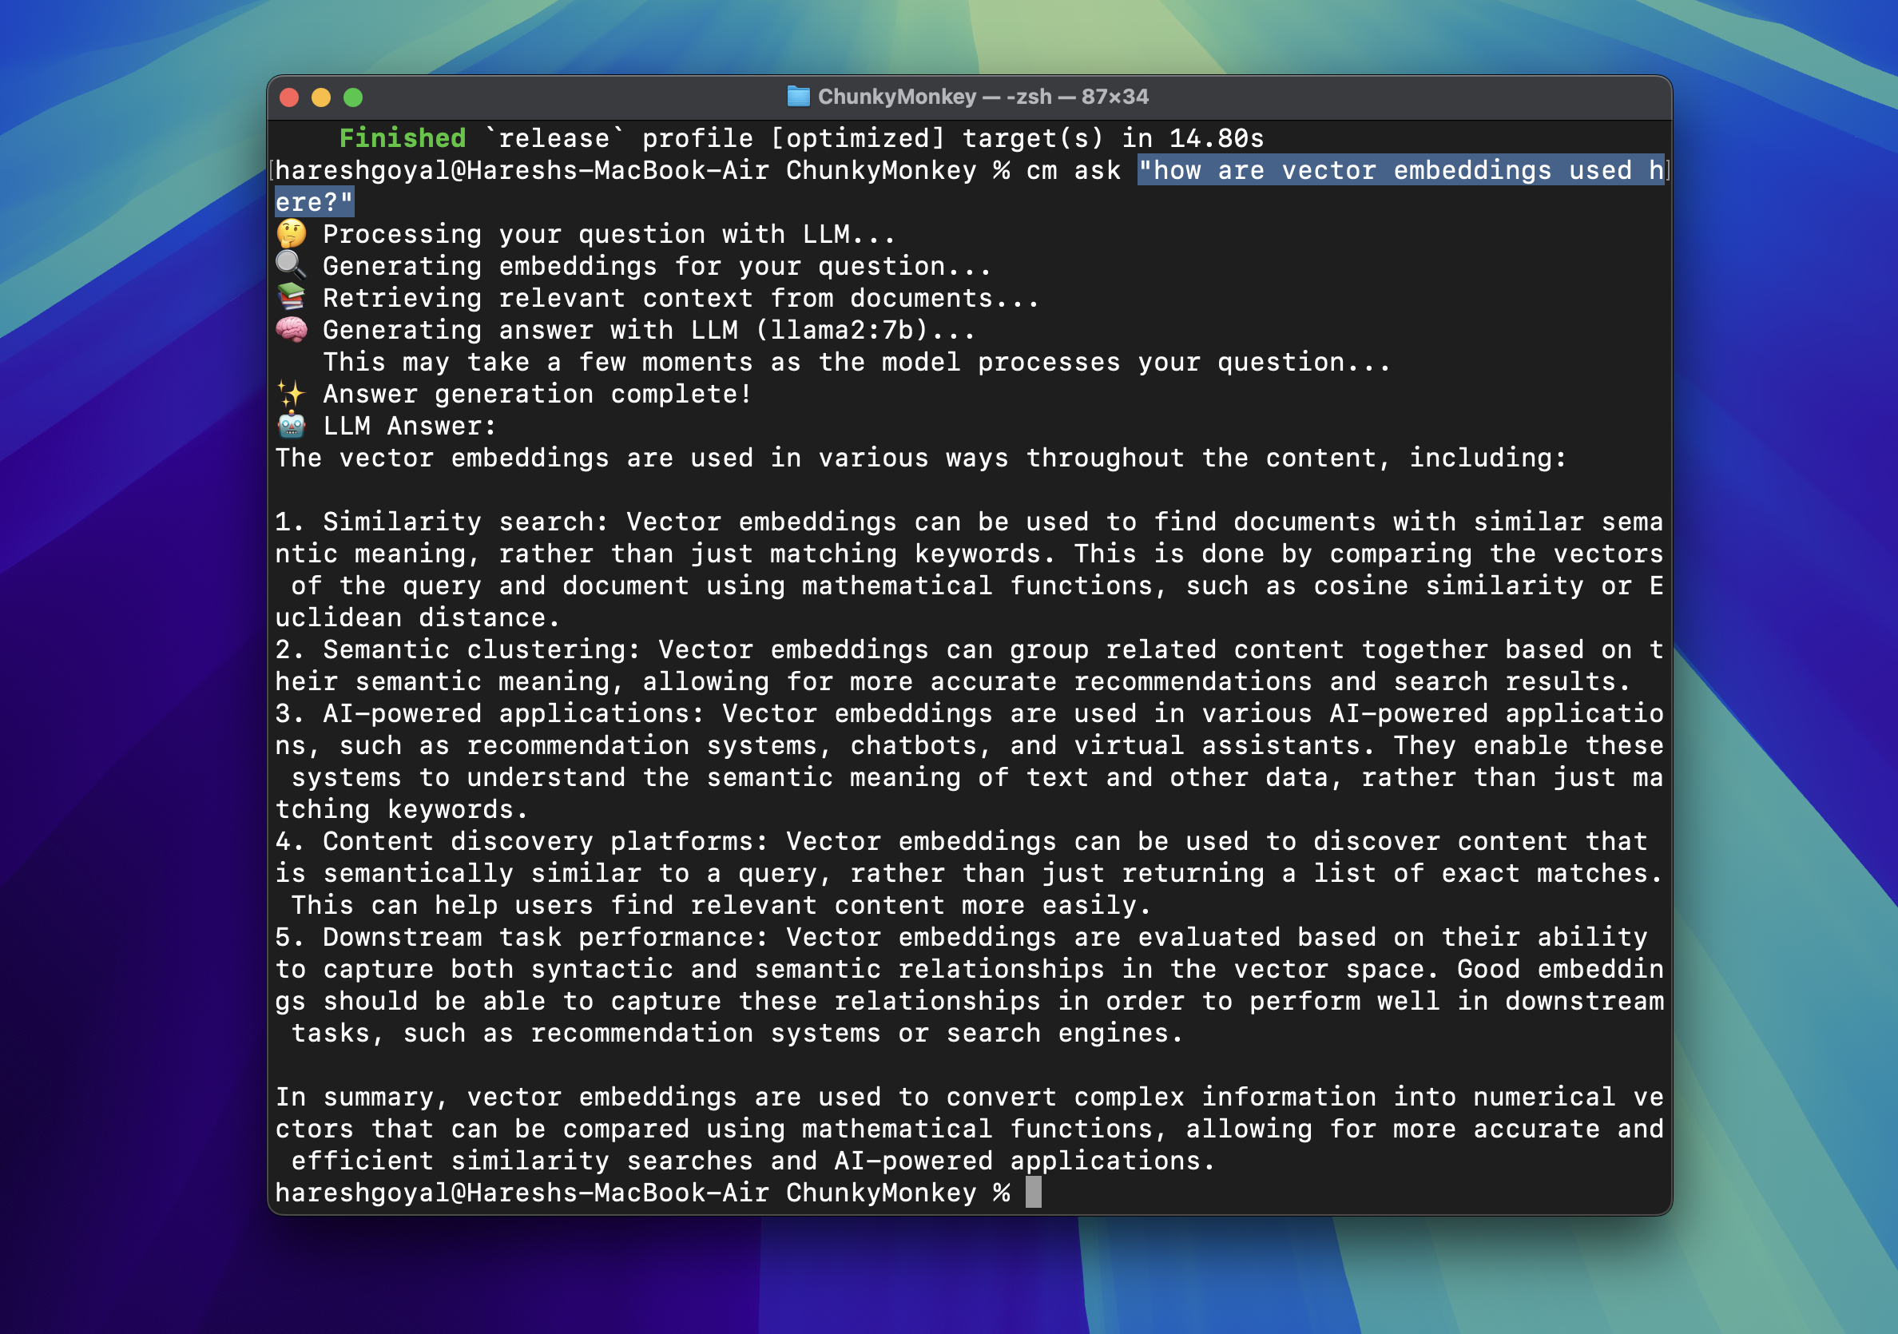This screenshot has width=1898, height=1334.
Task: Close the terminal with red button
Action: 289,97
